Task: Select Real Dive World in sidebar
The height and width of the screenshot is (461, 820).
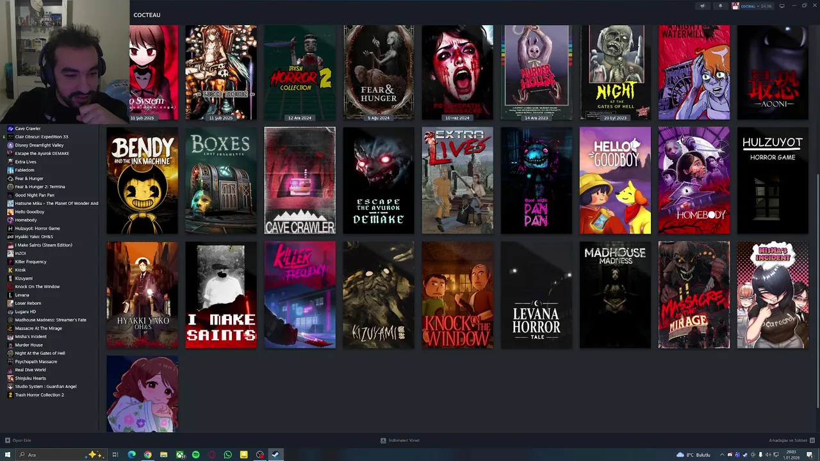Action: tap(30, 369)
